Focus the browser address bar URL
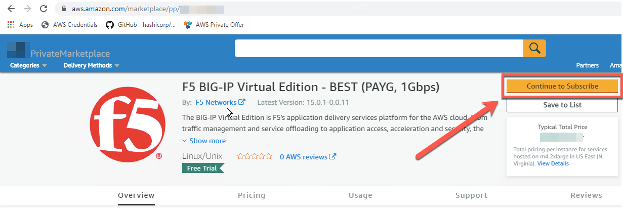 [147, 9]
